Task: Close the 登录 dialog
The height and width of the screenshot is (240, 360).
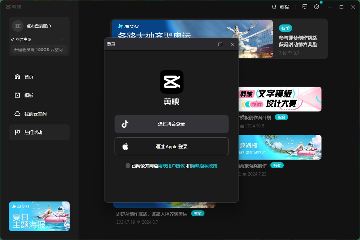Action: coord(232,44)
